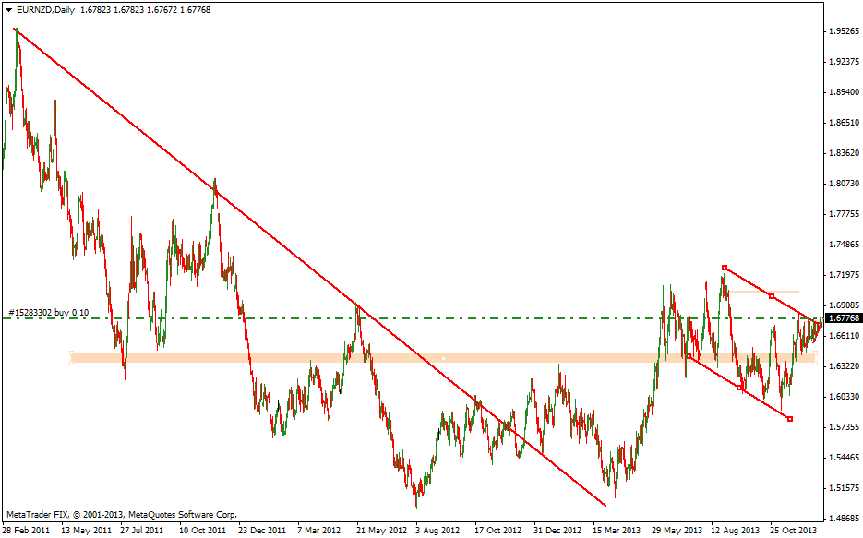Screen dimensions: 863x538
Task: Click the 21 May 2012 date label
Action: (x=382, y=531)
